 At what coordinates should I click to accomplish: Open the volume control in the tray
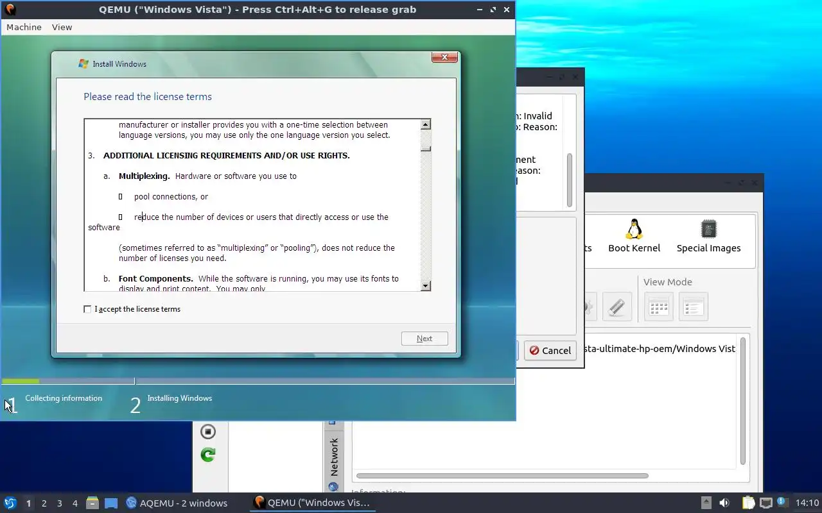[x=724, y=503]
